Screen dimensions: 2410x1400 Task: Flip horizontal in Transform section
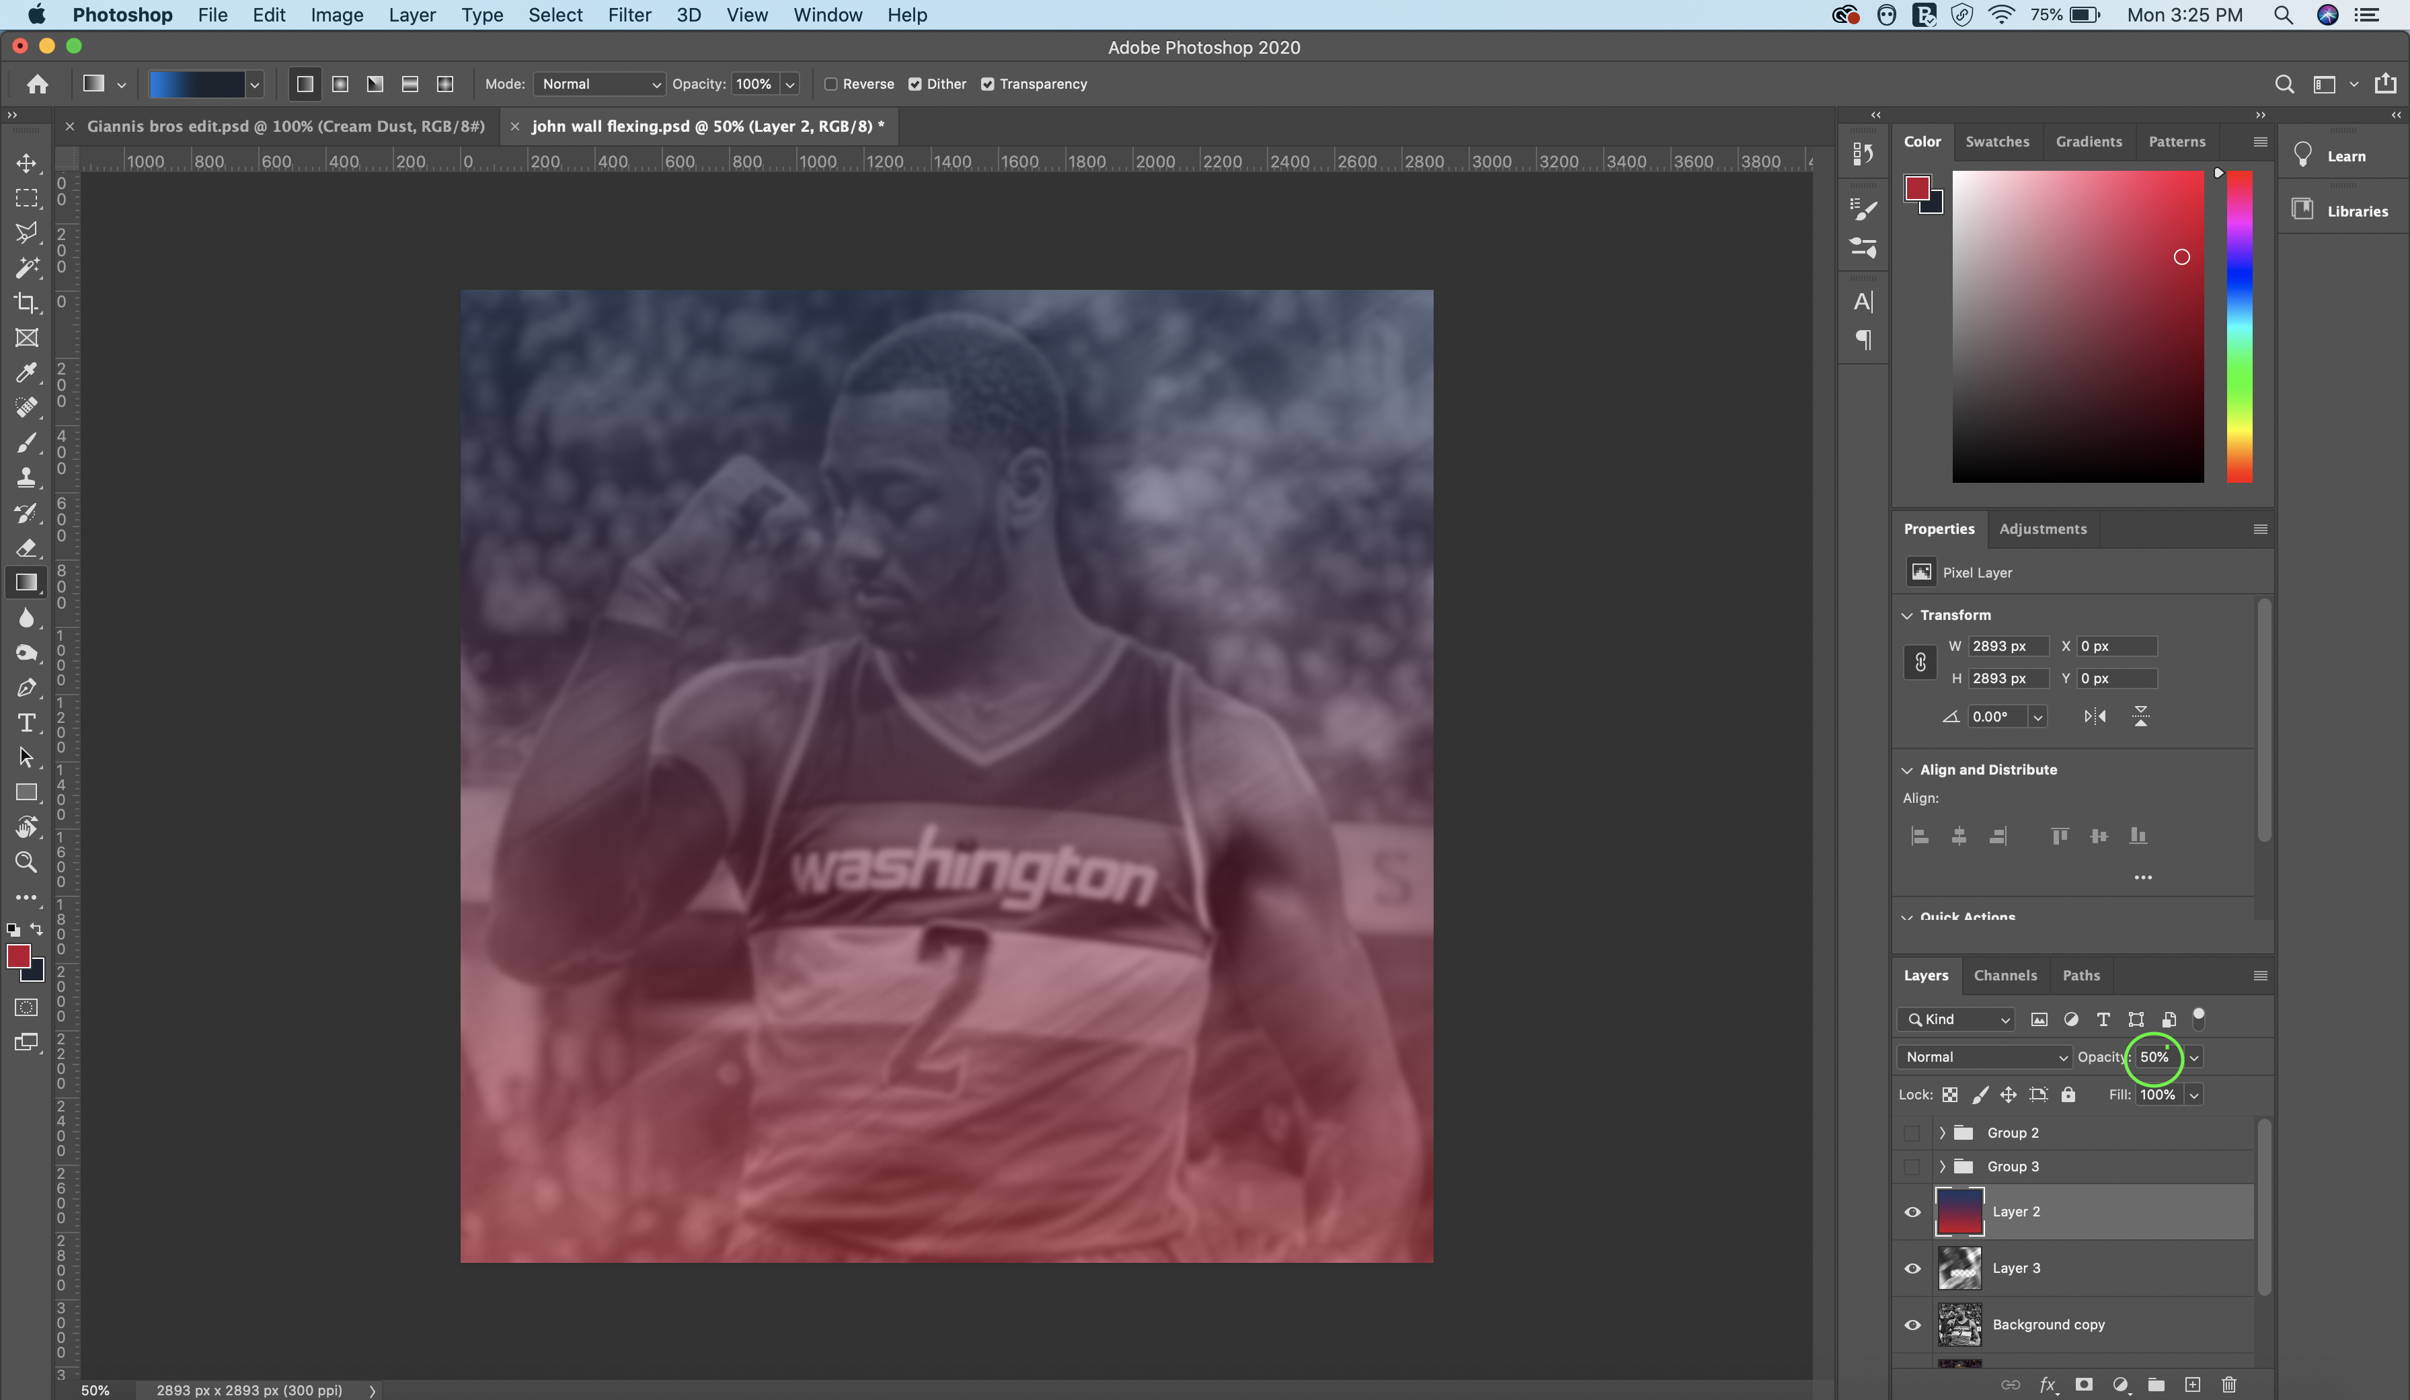click(x=2095, y=716)
